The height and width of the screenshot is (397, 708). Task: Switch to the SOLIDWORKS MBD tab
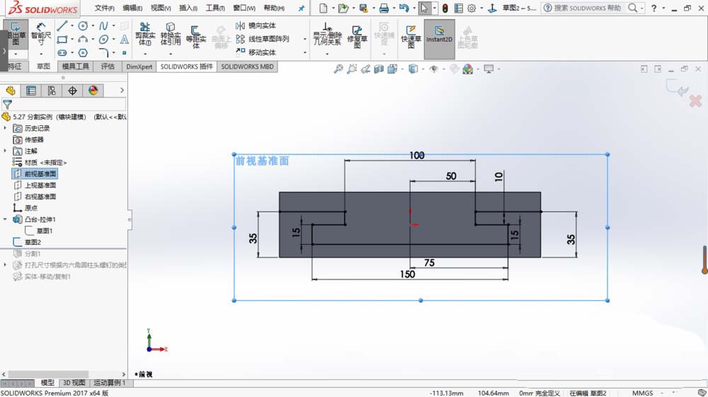[x=247, y=67]
